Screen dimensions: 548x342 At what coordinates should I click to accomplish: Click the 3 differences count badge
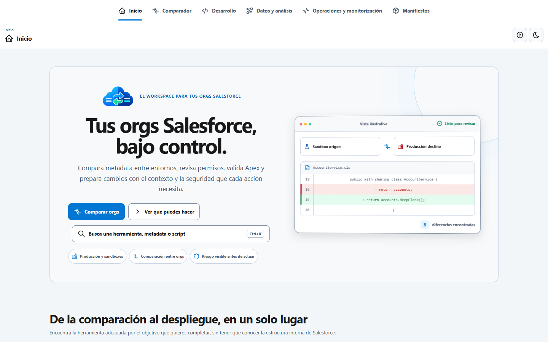(425, 225)
